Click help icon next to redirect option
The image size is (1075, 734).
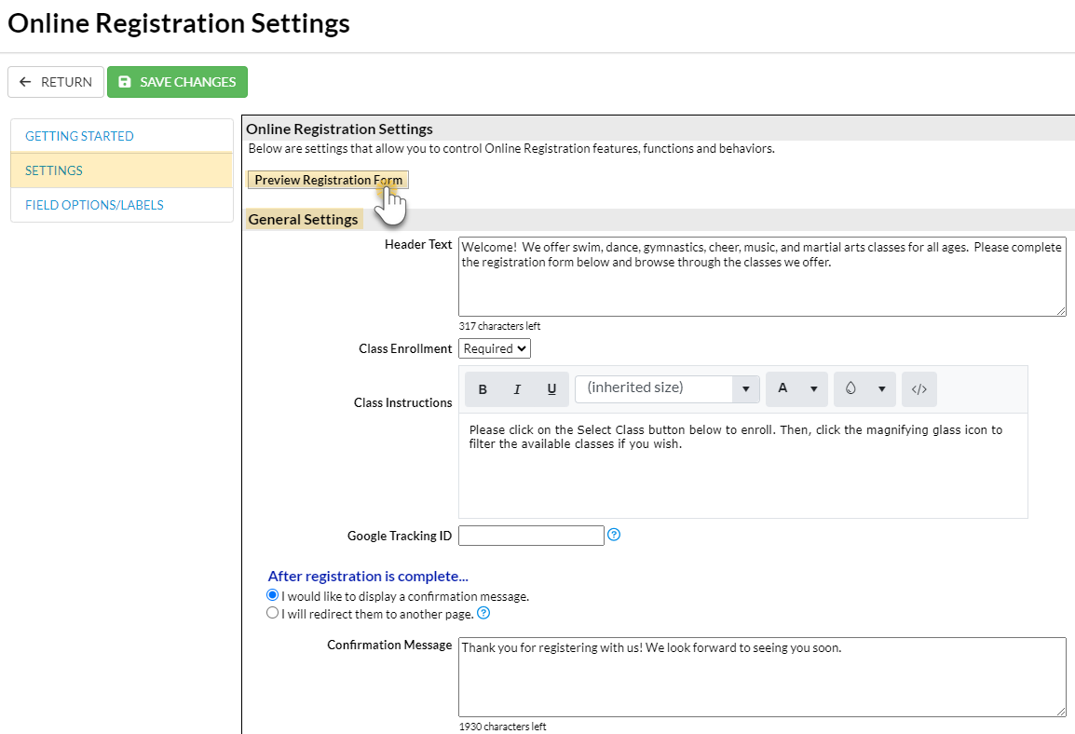tap(483, 613)
